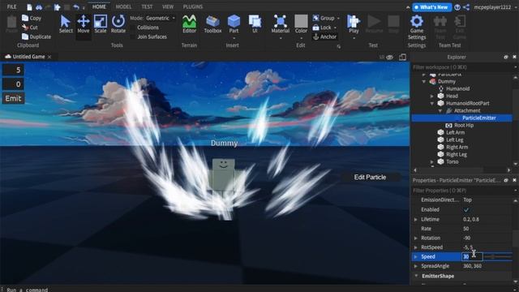Choose the Select tool

click(66, 24)
